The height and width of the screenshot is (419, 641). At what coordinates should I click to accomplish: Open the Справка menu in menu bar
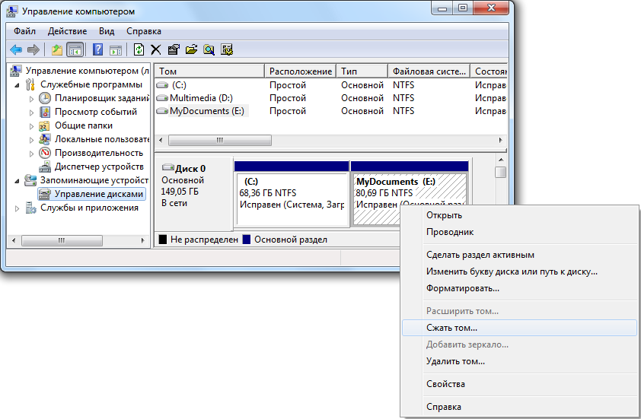144,31
